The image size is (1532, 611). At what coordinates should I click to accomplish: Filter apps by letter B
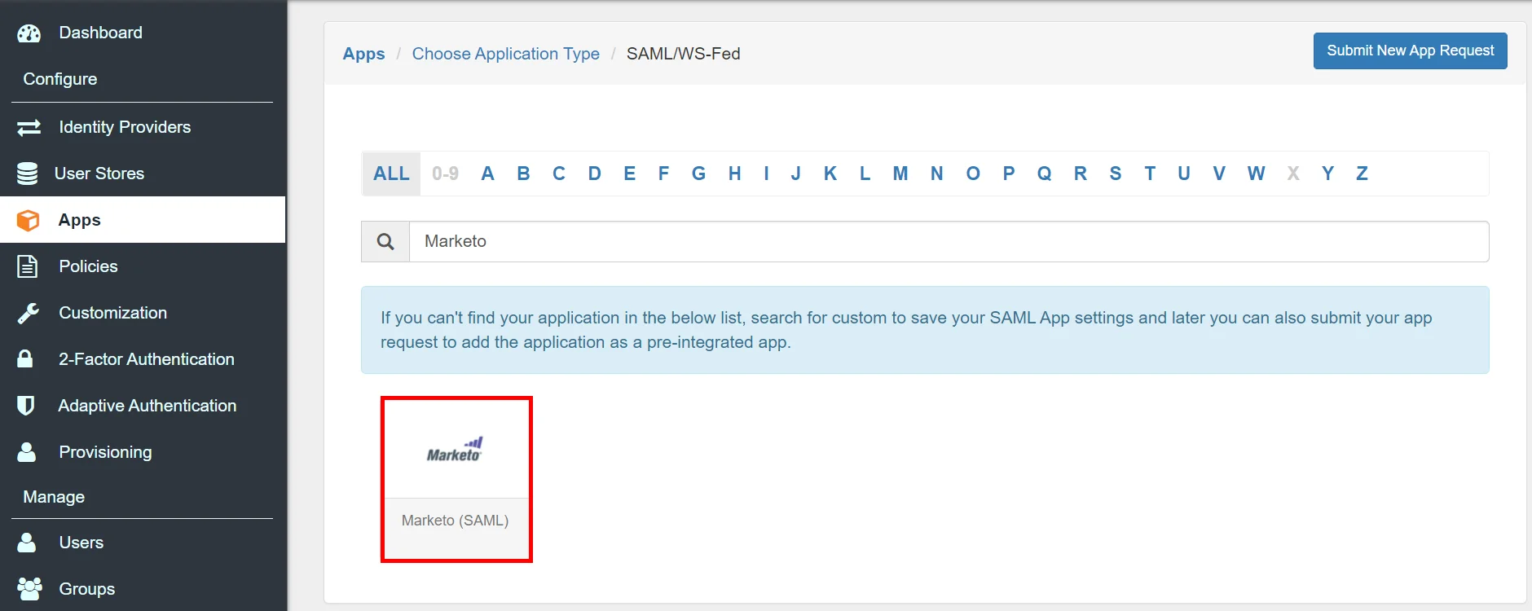point(523,174)
